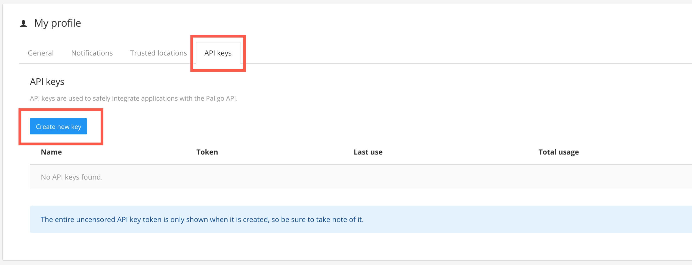
Task: Click the Total usage column header
Action: click(558, 152)
